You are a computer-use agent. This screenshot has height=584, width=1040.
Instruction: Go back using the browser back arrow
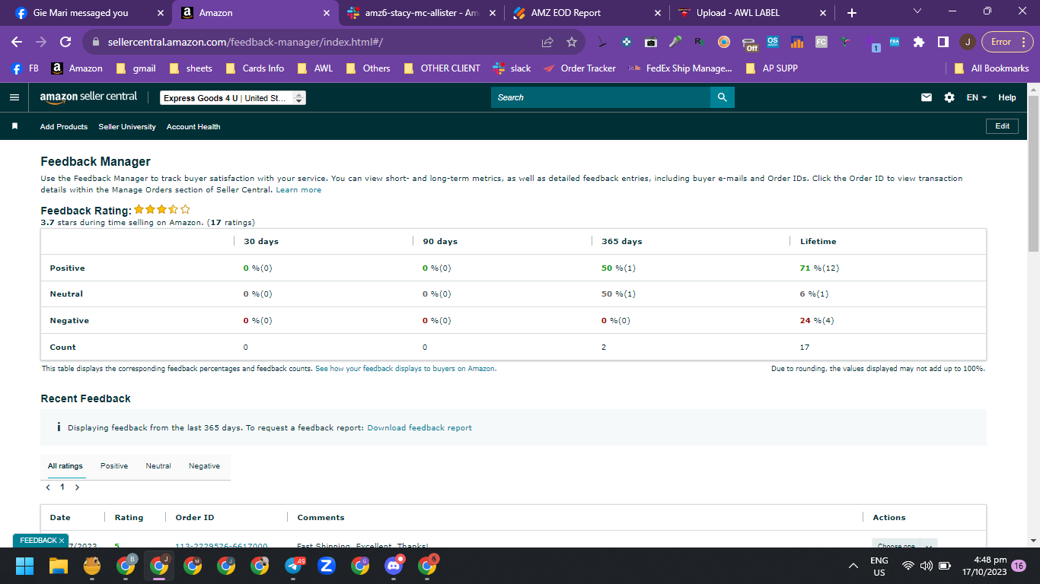click(x=17, y=42)
